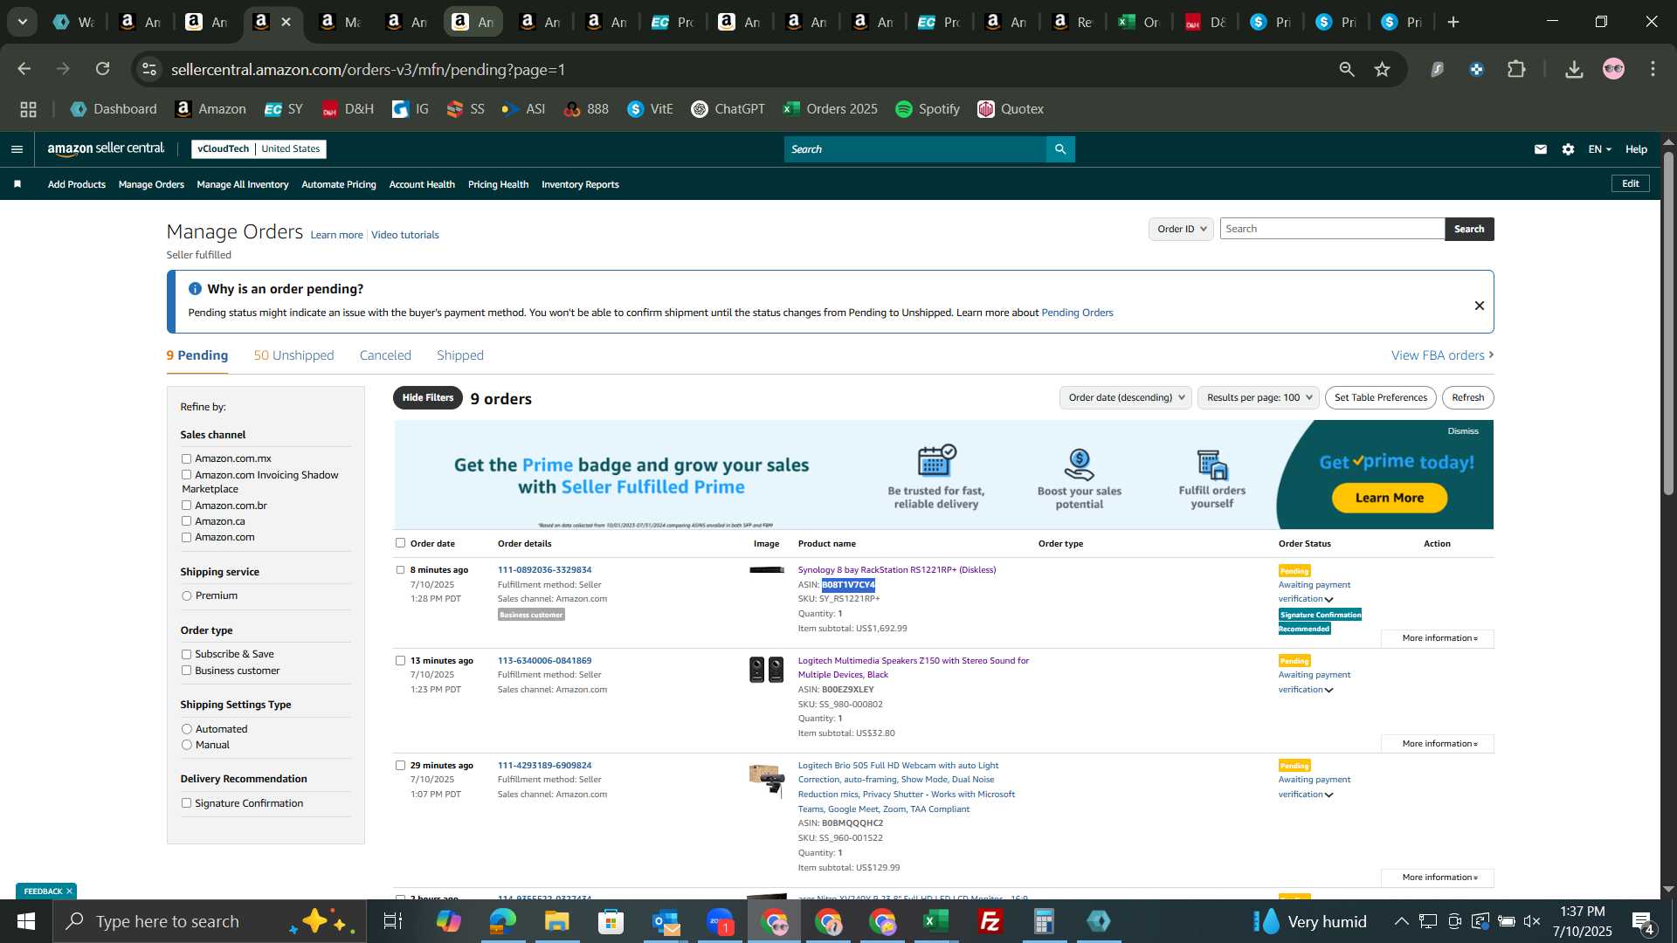Open FileZilla from the taskbar
Image resolution: width=1677 pixels, height=943 pixels.
coord(990,921)
